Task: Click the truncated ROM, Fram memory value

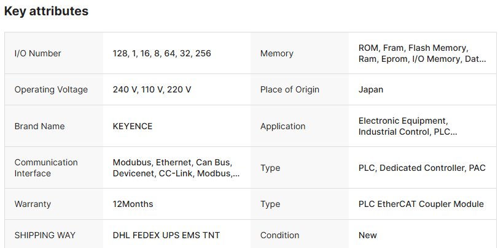Action: 422,53
